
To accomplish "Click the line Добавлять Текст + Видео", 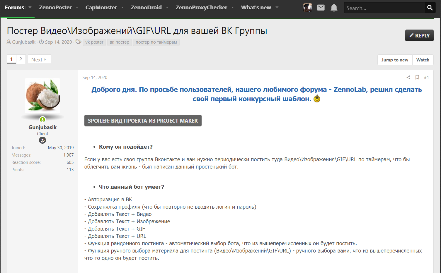I will (x=118, y=214).
